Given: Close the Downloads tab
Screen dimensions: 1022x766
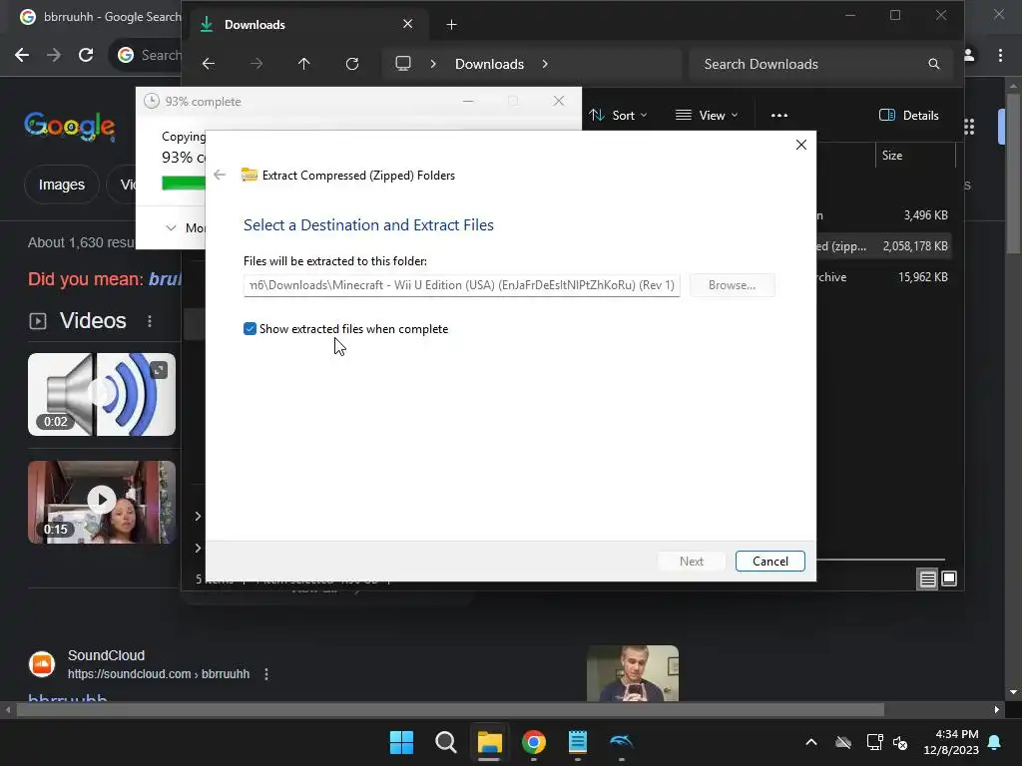Looking at the screenshot, I should point(408,24).
